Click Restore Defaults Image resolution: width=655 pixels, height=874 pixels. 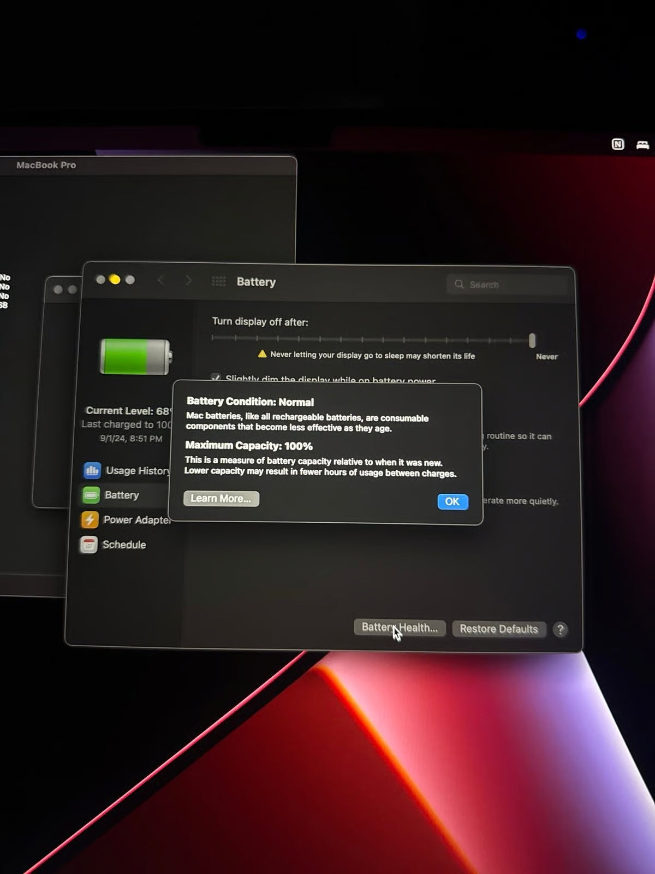pos(498,629)
